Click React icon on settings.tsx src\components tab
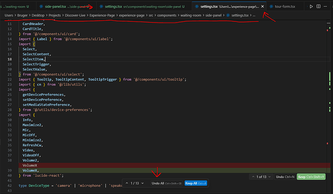This screenshot has width=333, height=194. point(101,7)
